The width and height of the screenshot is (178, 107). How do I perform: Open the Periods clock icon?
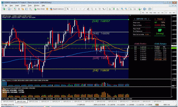coord(144,9)
